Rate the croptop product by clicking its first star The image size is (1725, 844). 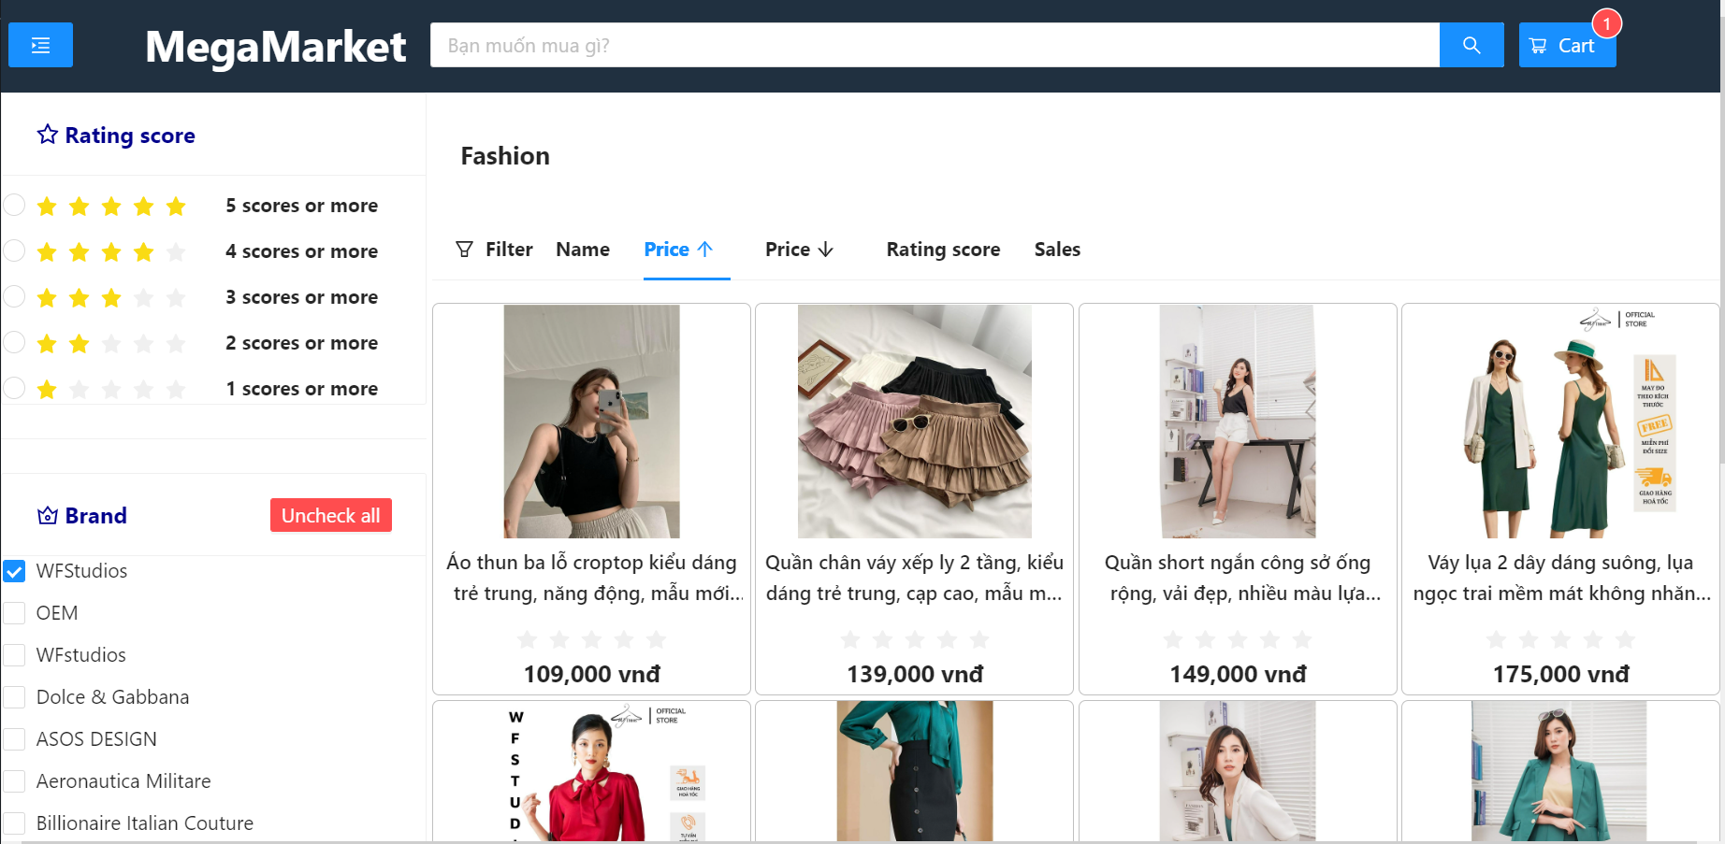coord(527,639)
